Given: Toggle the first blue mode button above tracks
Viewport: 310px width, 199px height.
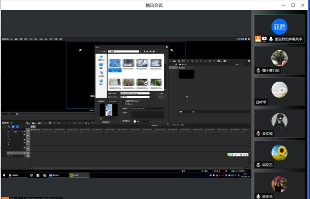Looking at the screenshot, I should point(13,127).
